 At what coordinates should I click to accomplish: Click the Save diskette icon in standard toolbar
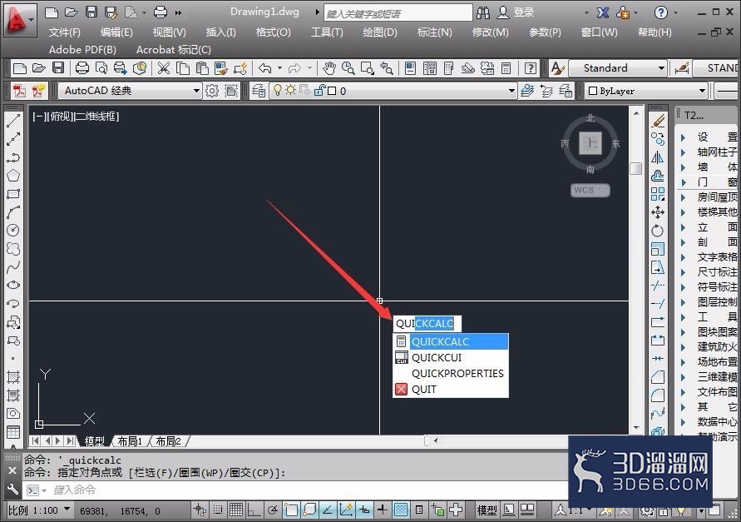pyautogui.click(x=58, y=68)
